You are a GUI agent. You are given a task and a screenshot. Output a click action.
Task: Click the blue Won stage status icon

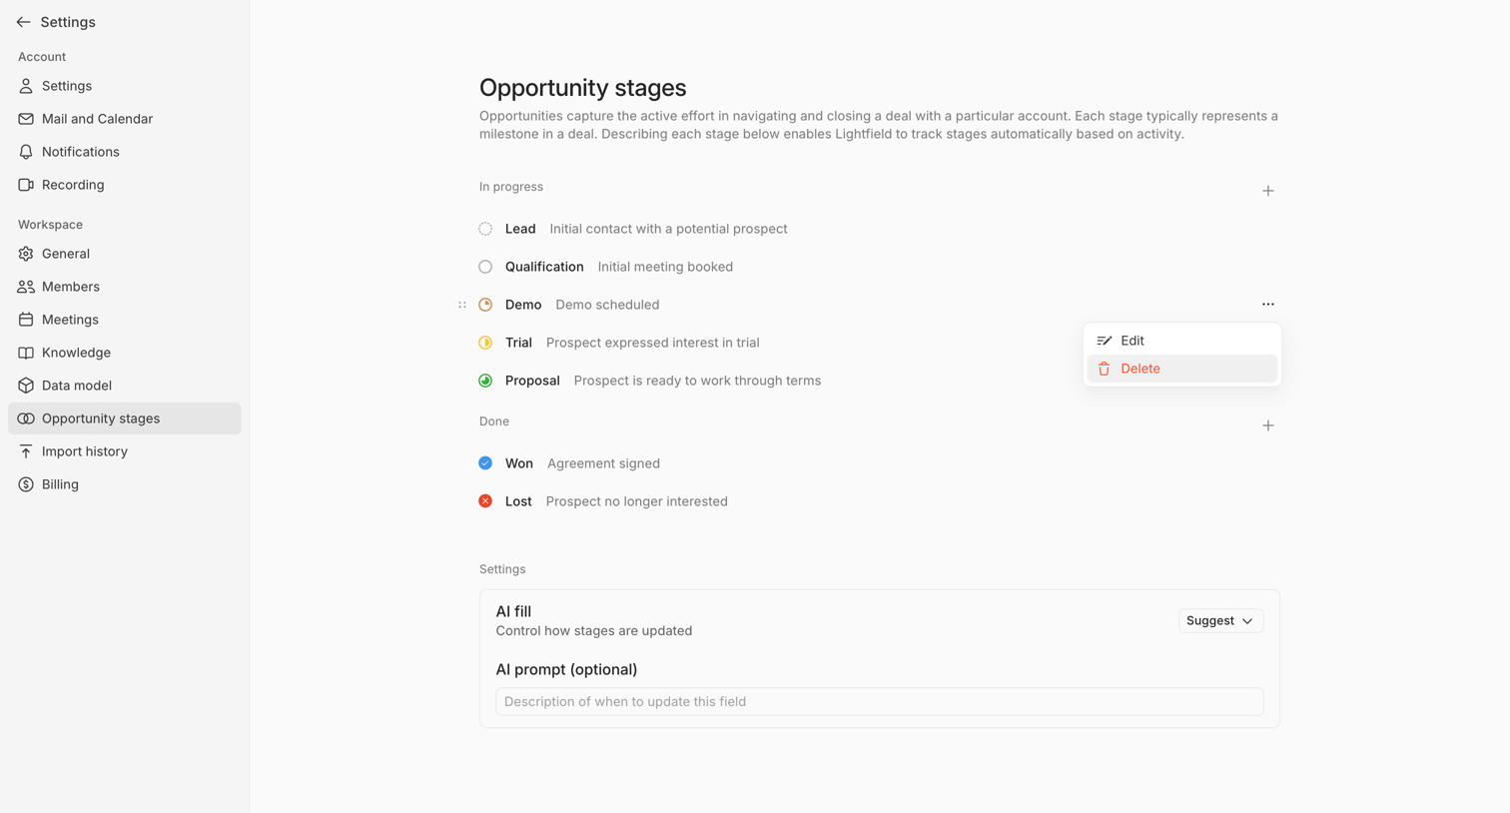(485, 463)
